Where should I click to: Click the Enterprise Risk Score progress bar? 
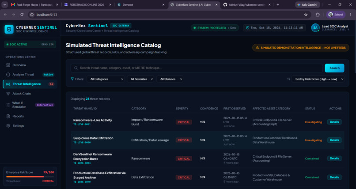pyautogui.click(x=30, y=177)
